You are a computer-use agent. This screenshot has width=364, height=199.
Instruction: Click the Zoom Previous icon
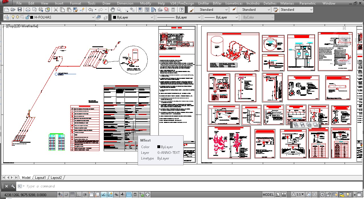tap(132, 10)
